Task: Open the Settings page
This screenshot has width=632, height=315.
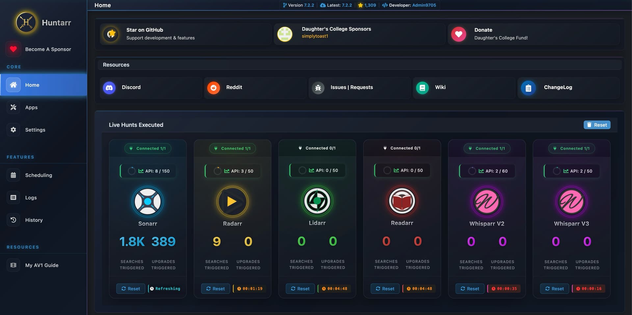Action: [x=43, y=130]
